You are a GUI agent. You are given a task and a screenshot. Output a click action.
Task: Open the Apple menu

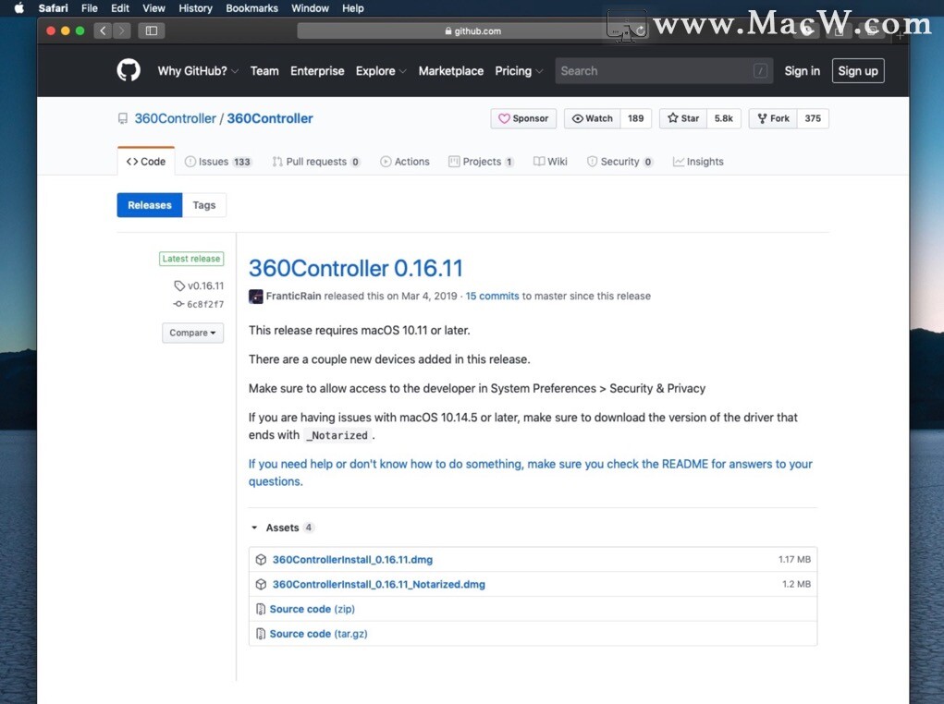pyautogui.click(x=18, y=7)
